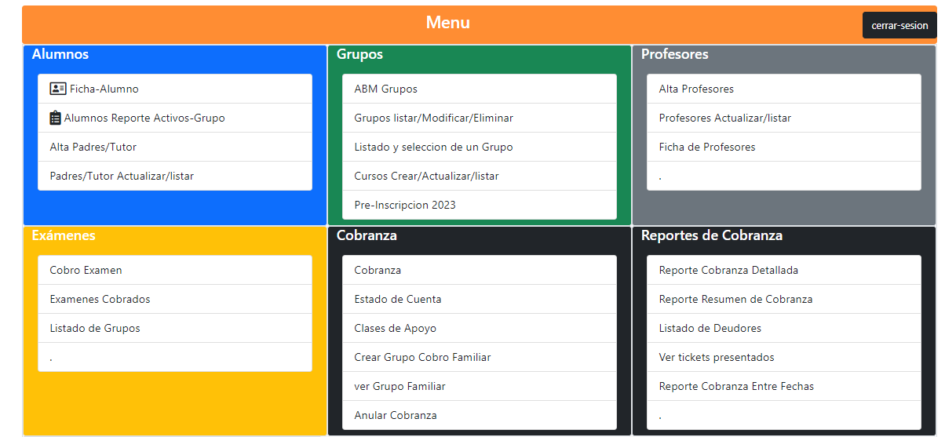
Task: Open Grupos listar/Modificar/Eliminar
Action: coord(433,118)
